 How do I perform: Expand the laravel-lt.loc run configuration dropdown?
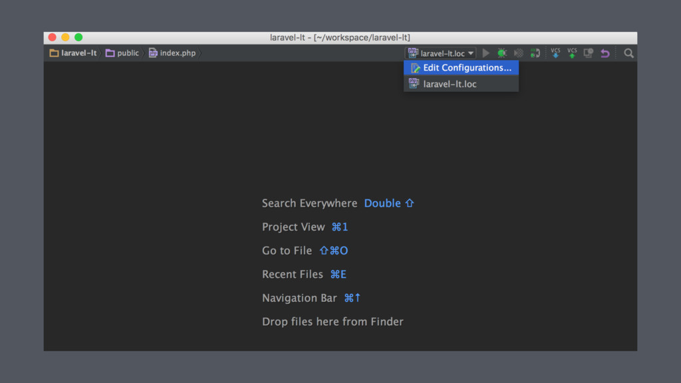pyautogui.click(x=440, y=53)
